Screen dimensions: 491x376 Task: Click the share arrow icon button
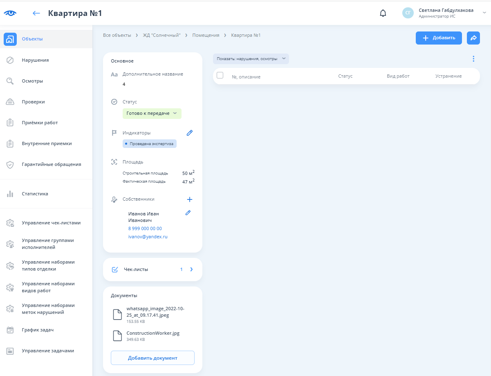[x=473, y=38]
